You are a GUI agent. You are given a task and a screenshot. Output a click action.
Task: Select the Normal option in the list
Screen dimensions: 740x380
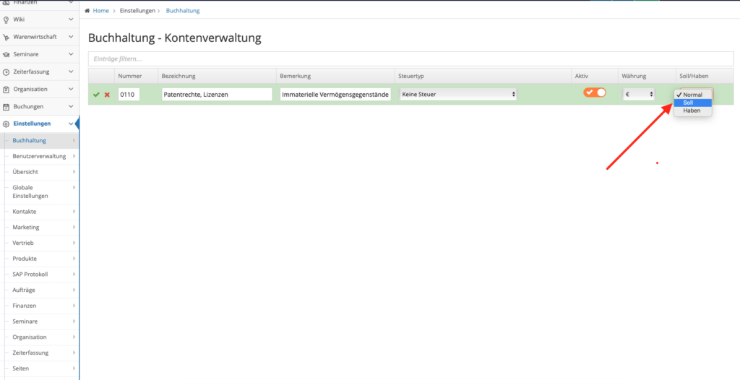[x=693, y=95]
